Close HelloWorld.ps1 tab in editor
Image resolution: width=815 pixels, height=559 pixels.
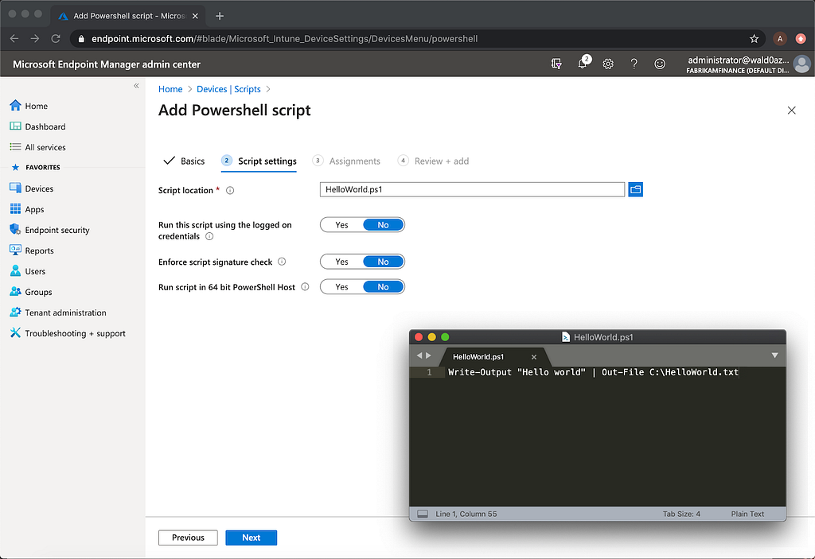533,357
